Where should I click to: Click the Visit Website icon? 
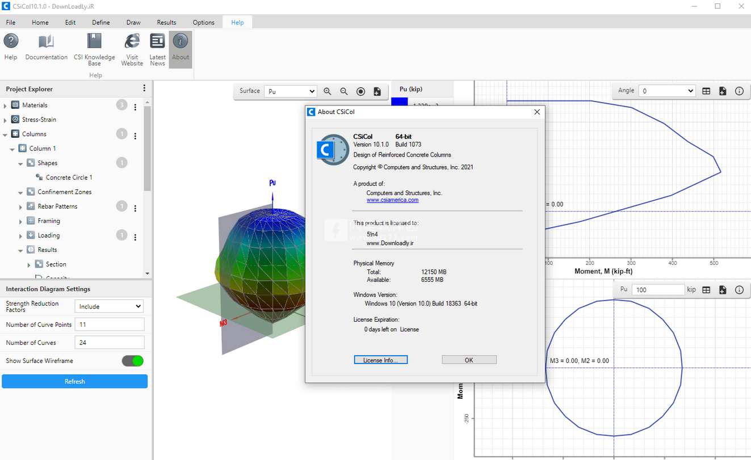132,41
